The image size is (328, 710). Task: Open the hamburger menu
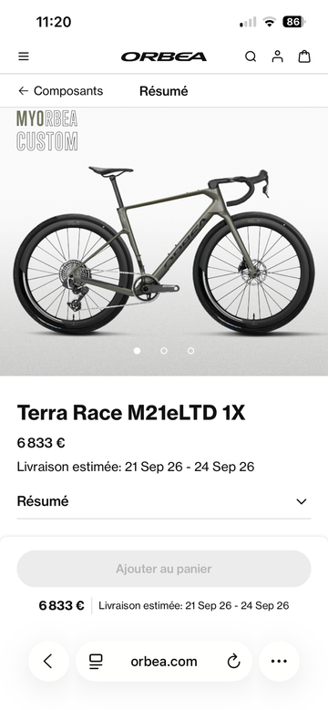coord(24,57)
